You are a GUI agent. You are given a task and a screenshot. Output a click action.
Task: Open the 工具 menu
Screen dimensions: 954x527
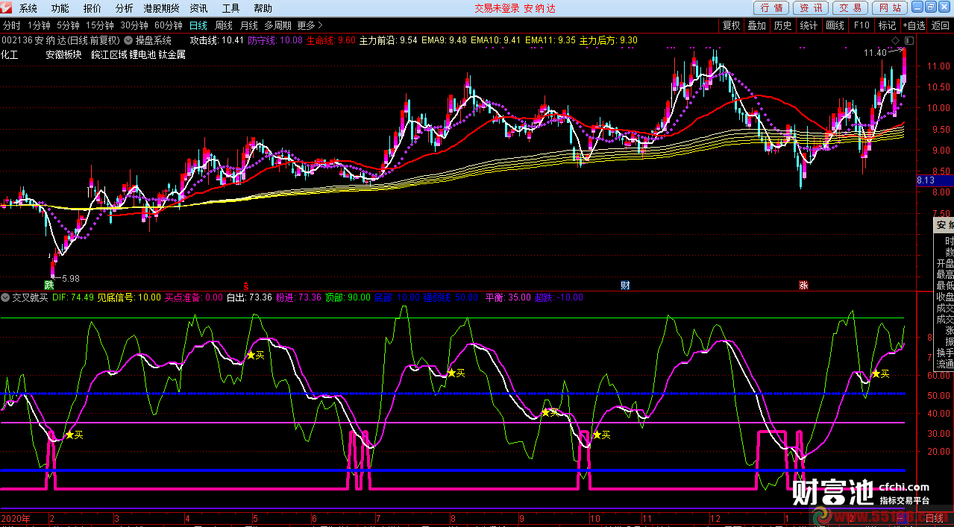click(x=230, y=8)
